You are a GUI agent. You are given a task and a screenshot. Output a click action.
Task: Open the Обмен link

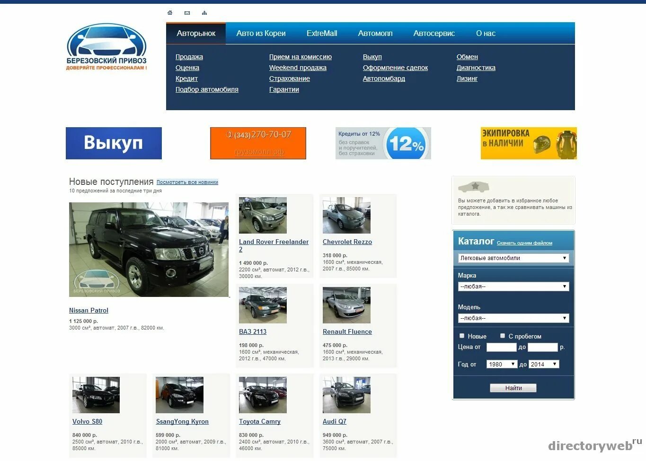click(467, 57)
